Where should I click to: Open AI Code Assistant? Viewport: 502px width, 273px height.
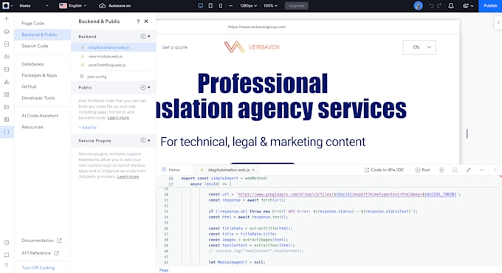[x=40, y=116]
